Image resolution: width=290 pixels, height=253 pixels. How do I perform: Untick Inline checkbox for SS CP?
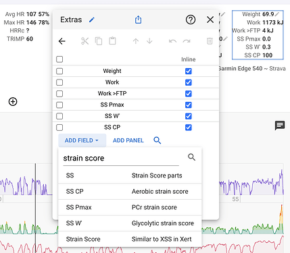pos(189,128)
